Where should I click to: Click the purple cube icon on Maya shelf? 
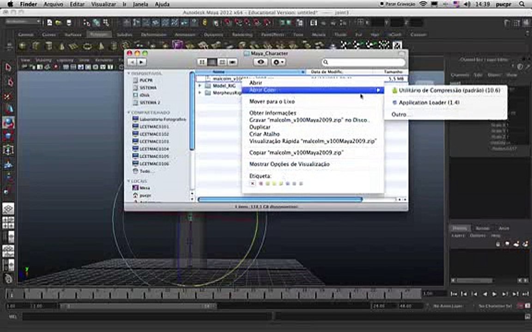(177, 45)
